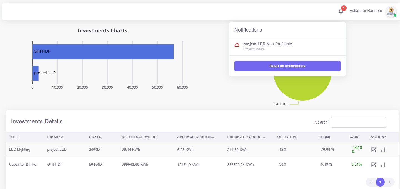Sort by the Gain column header
The height and width of the screenshot is (189, 400).
(354, 137)
